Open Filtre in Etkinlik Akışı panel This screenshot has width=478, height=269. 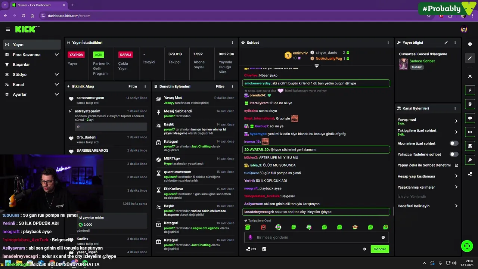click(133, 86)
